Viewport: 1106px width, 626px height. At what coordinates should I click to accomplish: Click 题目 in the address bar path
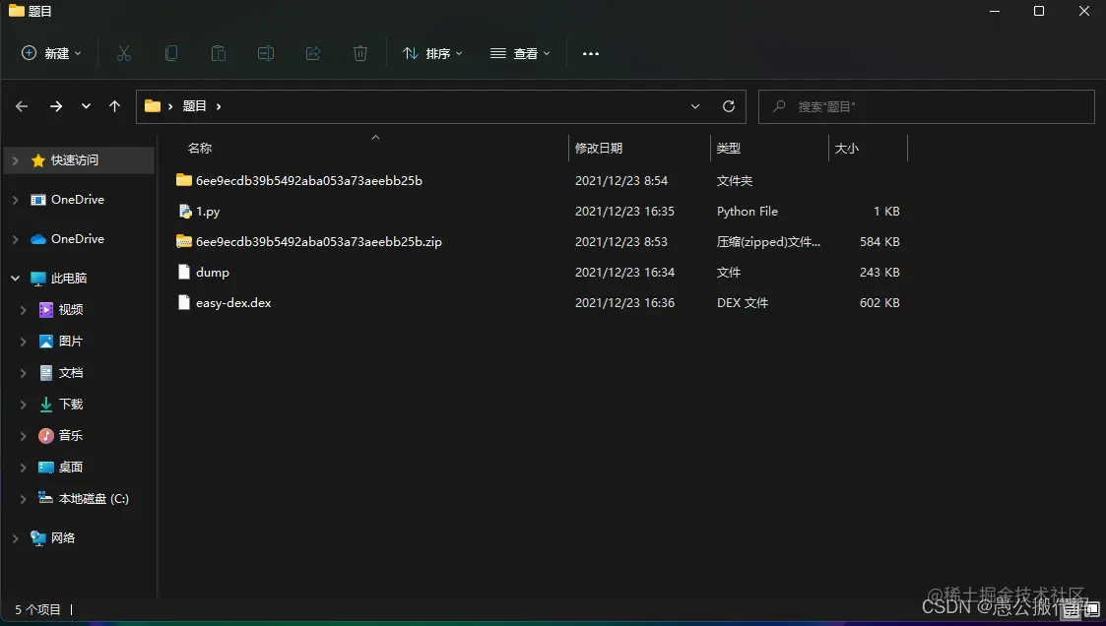(195, 106)
